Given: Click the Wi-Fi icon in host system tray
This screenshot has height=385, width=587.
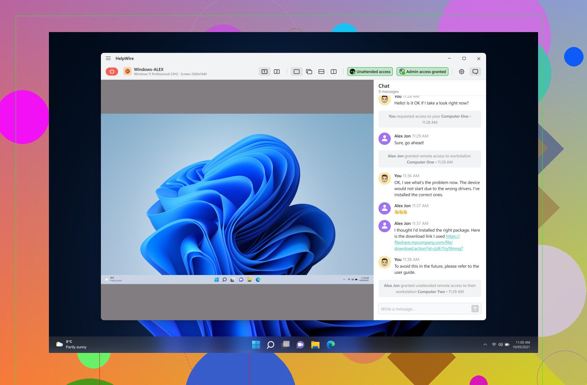Looking at the screenshot, I should (x=494, y=345).
